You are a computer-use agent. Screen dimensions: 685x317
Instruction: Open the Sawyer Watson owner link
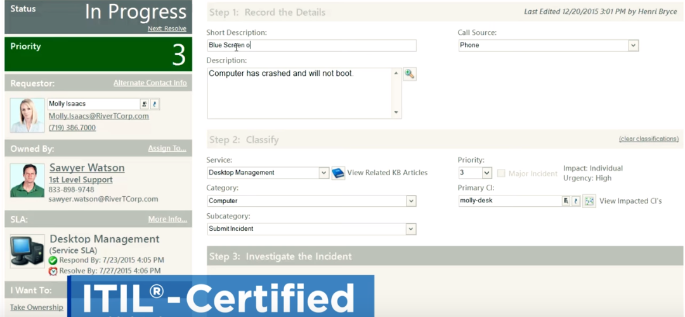click(x=87, y=168)
